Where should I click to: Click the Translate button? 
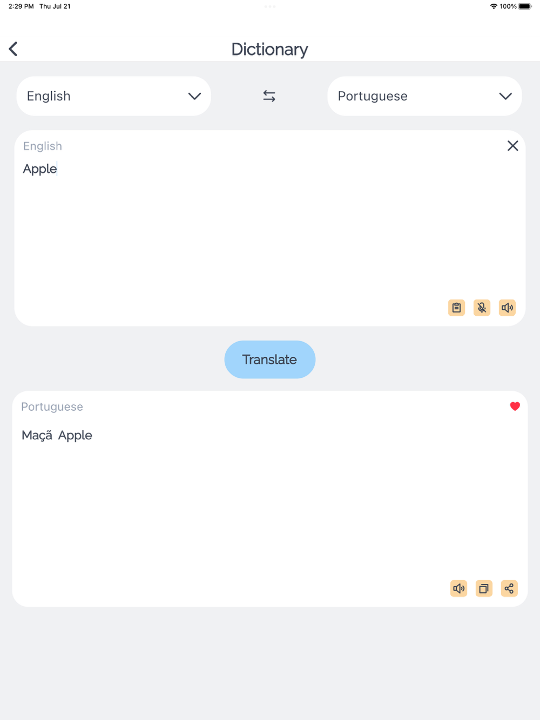269,359
